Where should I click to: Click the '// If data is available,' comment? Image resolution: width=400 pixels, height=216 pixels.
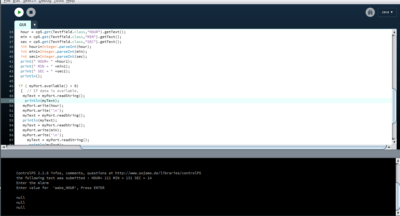(x=52, y=91)
